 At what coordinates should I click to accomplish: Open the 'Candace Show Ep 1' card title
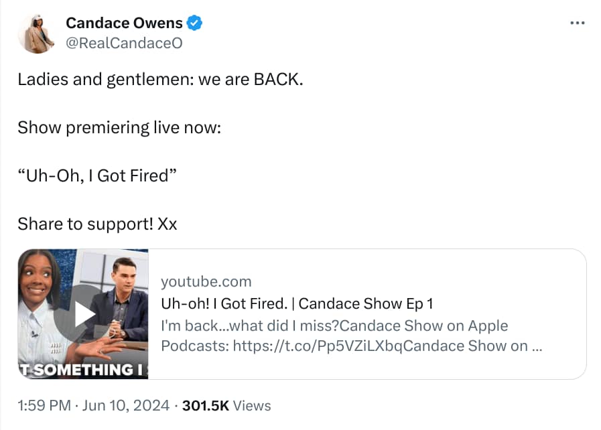(297, 303)
